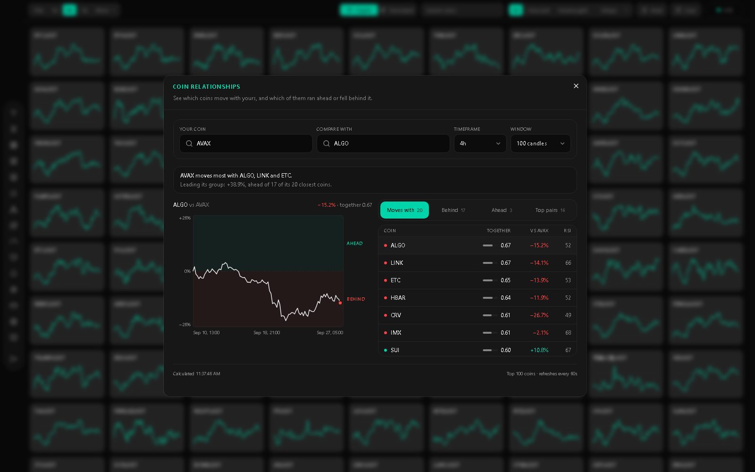Viewport: 755px width, 472px height.
Task: Click the green status dot beside SUI
Action: (x=386, y=350)
